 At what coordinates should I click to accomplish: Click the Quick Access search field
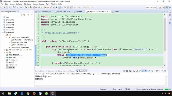151,7
